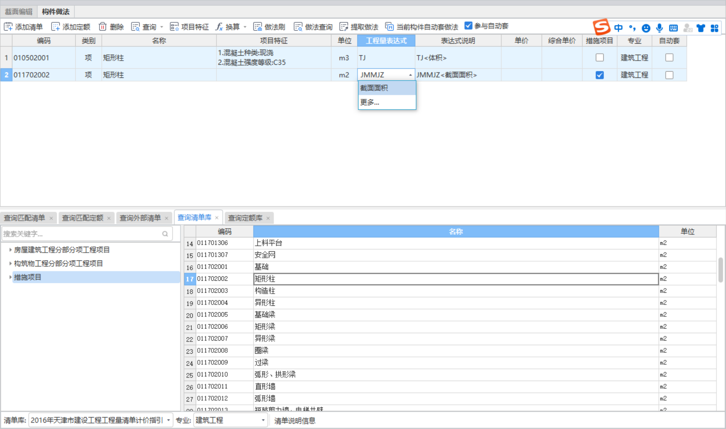Close the 查询定额库 tab
The width and height of the screenshot is (726, 429).
(268, 218)
